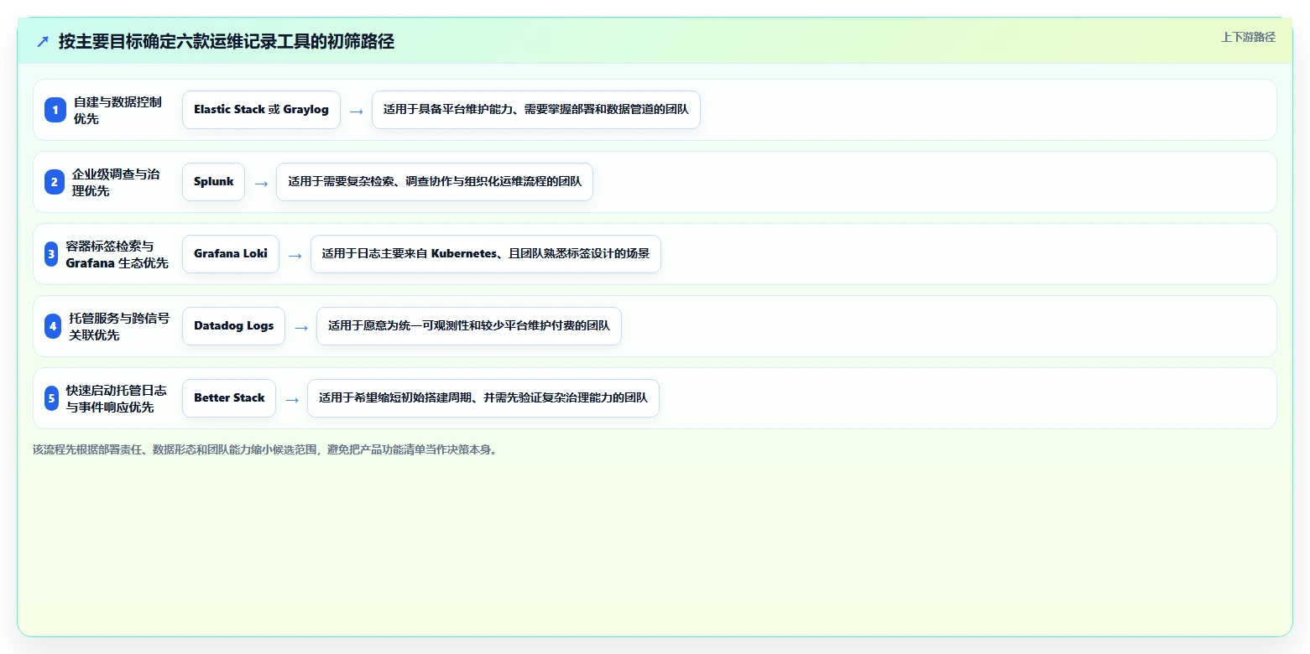Select step badge number 4

53,326
